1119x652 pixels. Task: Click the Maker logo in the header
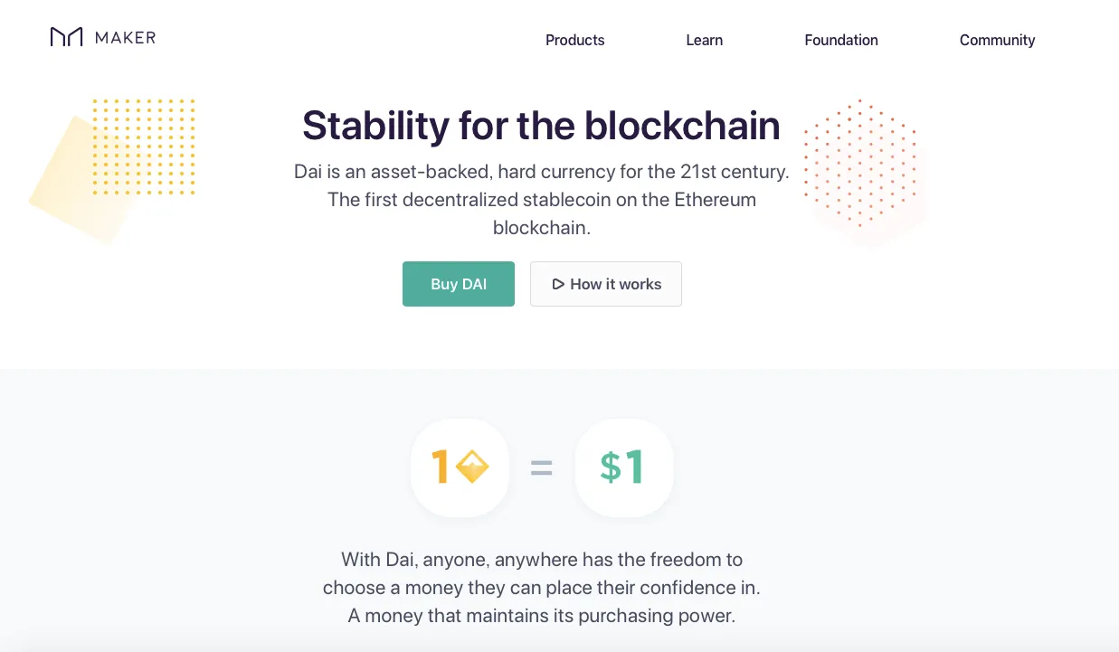(68, 37)
